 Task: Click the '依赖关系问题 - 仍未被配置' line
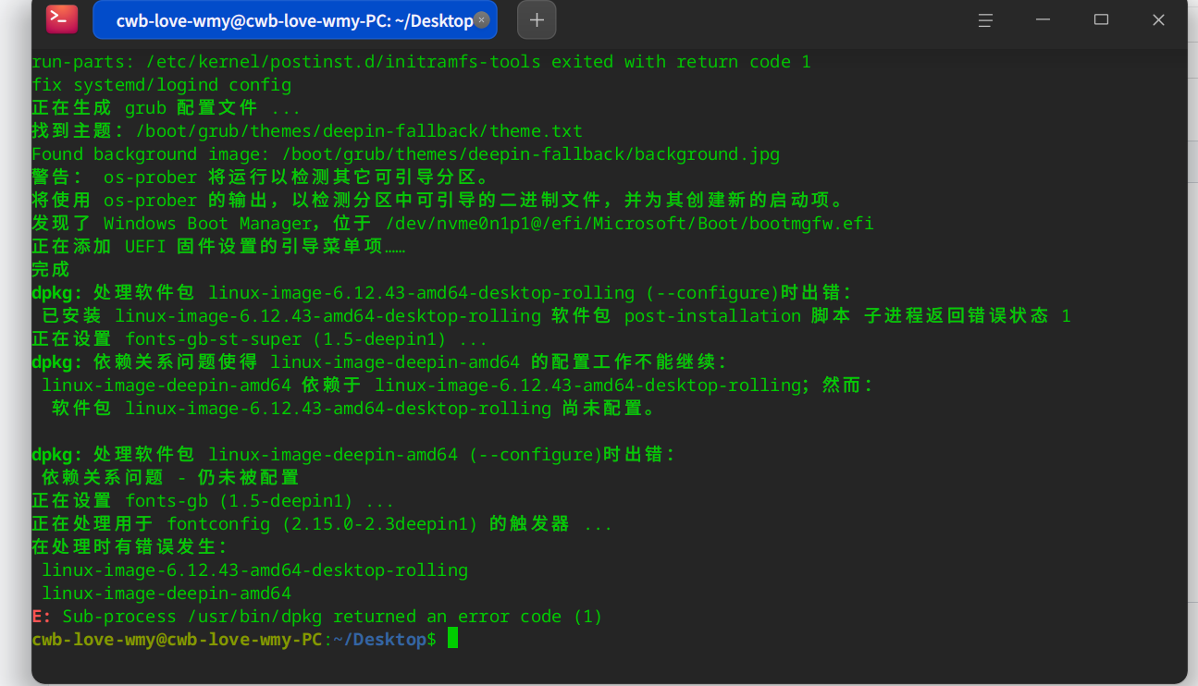click(170, 478)
